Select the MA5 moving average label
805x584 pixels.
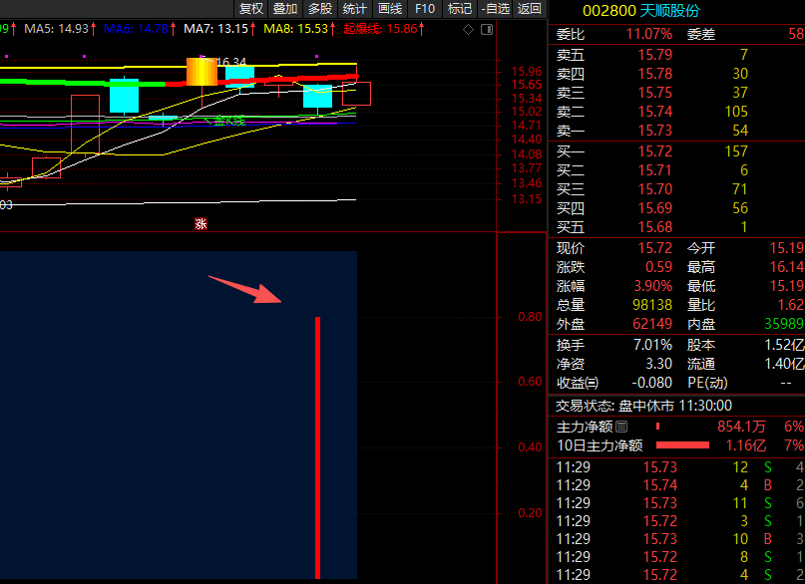pos(57,28)
